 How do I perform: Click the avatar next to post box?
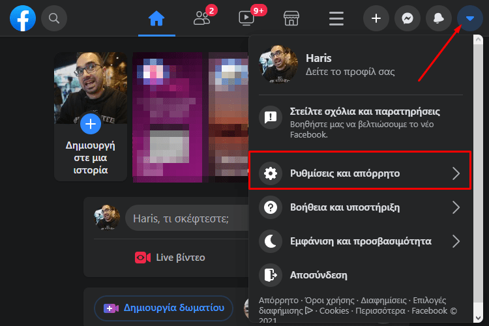(x=107, y=217)
